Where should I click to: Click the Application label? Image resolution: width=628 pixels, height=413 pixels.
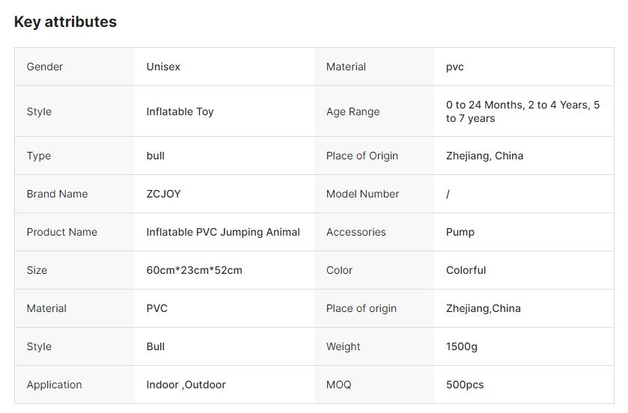point(54,385)
